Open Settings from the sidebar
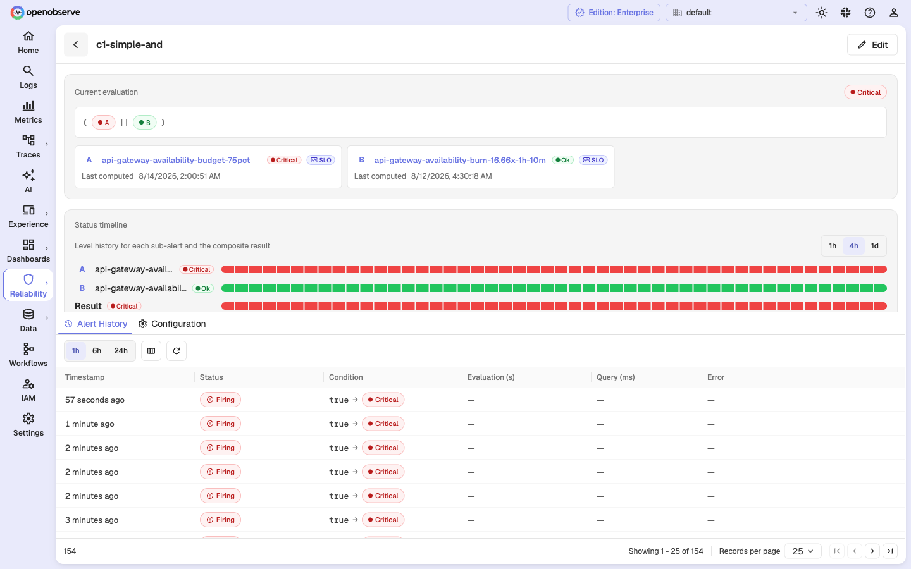Viewport: 911px width, 569px height. pyautogui.click(x=28, y=425)
